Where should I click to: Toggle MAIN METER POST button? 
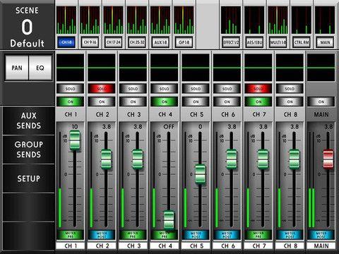click(x=321, y=235)
